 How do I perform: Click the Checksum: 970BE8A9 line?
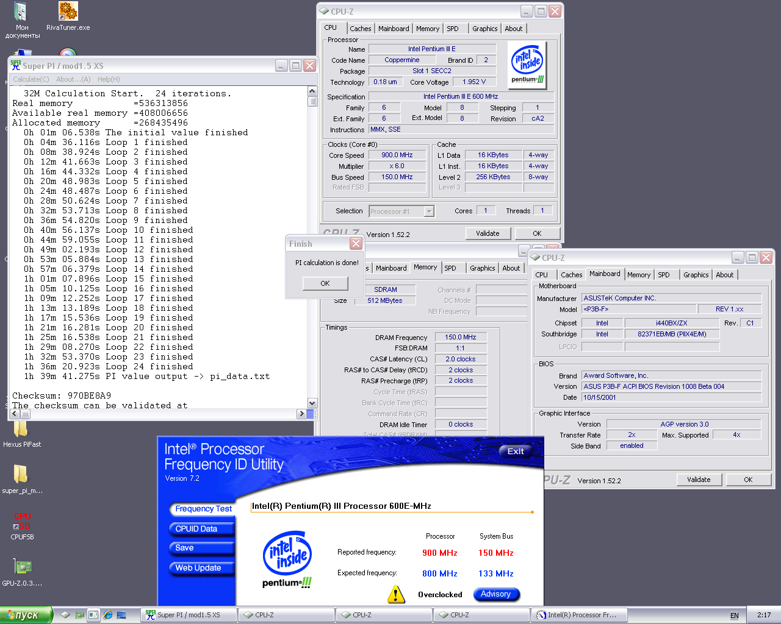click(62, 395)
